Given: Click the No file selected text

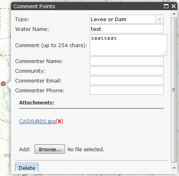Looking at the screenshot, I should pyautogui.click(x=86, y=150).
